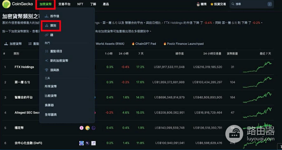Open the 去中心化金融 (DeFi) category
This screenshot has height=150, width=282.
tap(28, 143)
